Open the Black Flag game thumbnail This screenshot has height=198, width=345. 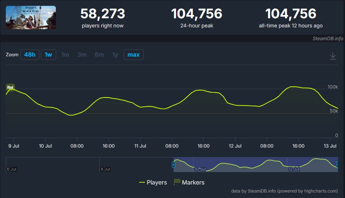31,18
